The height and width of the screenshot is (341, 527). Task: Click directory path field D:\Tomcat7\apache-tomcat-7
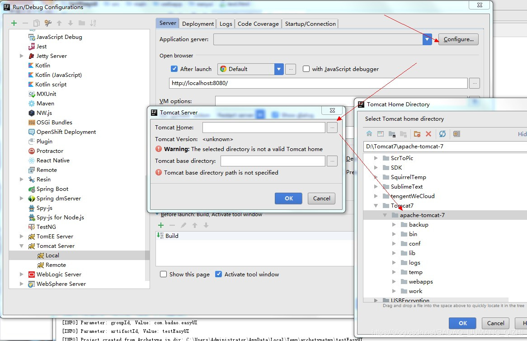[x=445, y=146]
